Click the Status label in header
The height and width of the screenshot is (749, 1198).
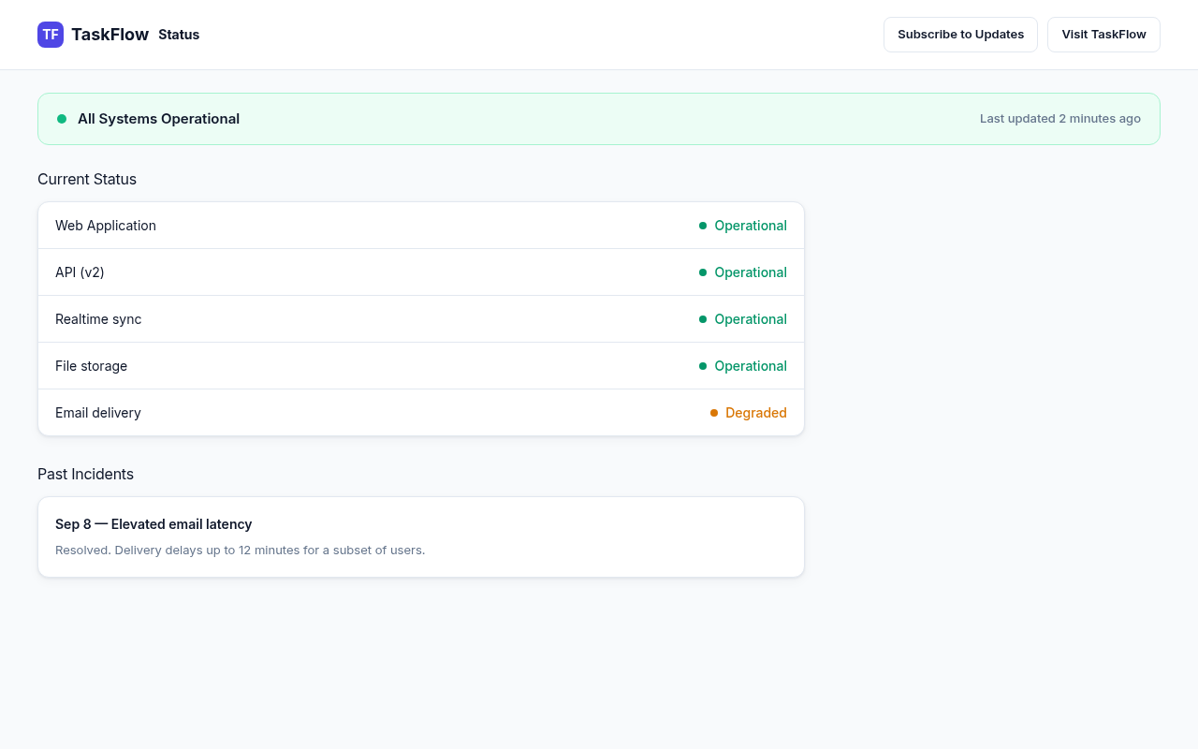click(x=179, y=35)
